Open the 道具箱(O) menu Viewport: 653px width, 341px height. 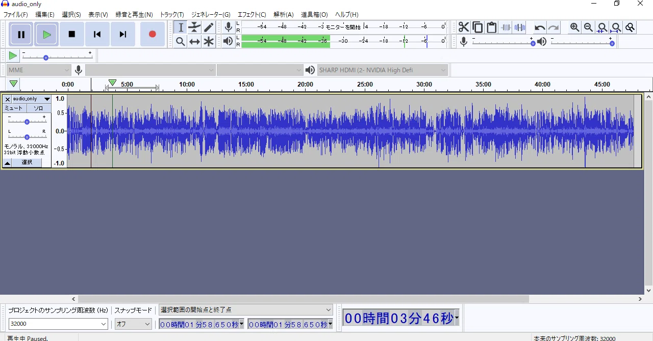pyautogui.click(x=314, y=15)
